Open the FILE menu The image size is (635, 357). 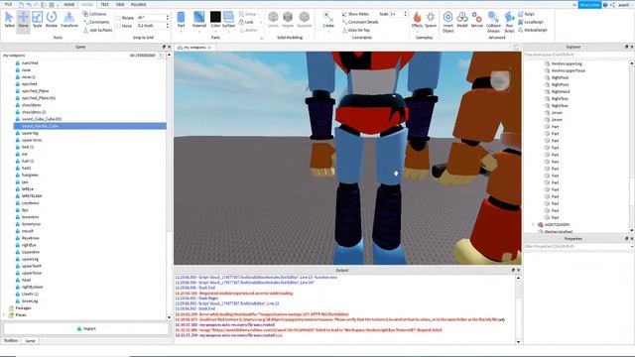(8, 4)
